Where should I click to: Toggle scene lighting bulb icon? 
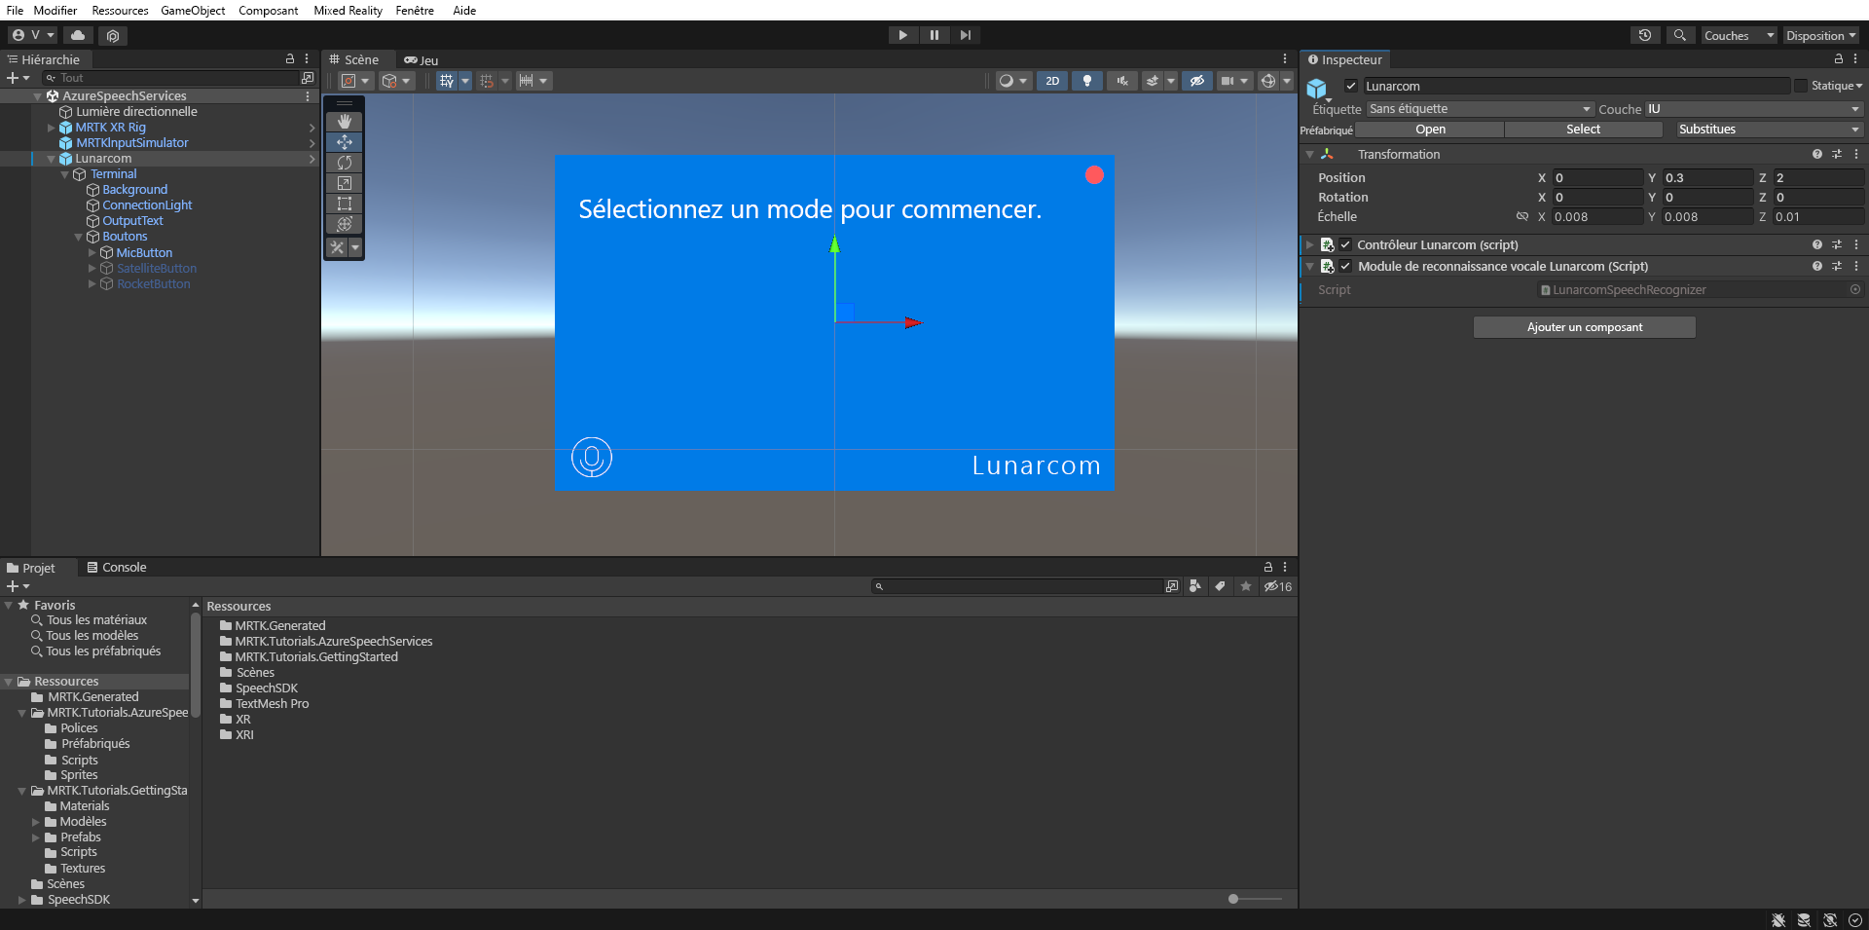[1087, 81]
